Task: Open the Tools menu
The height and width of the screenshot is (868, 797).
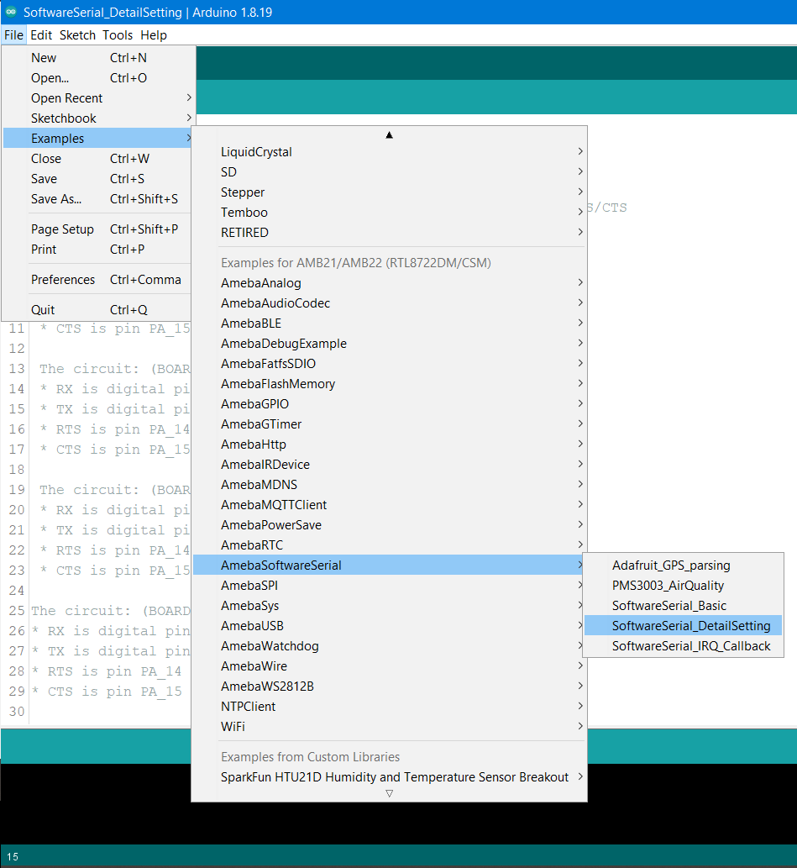Action: 118,35
